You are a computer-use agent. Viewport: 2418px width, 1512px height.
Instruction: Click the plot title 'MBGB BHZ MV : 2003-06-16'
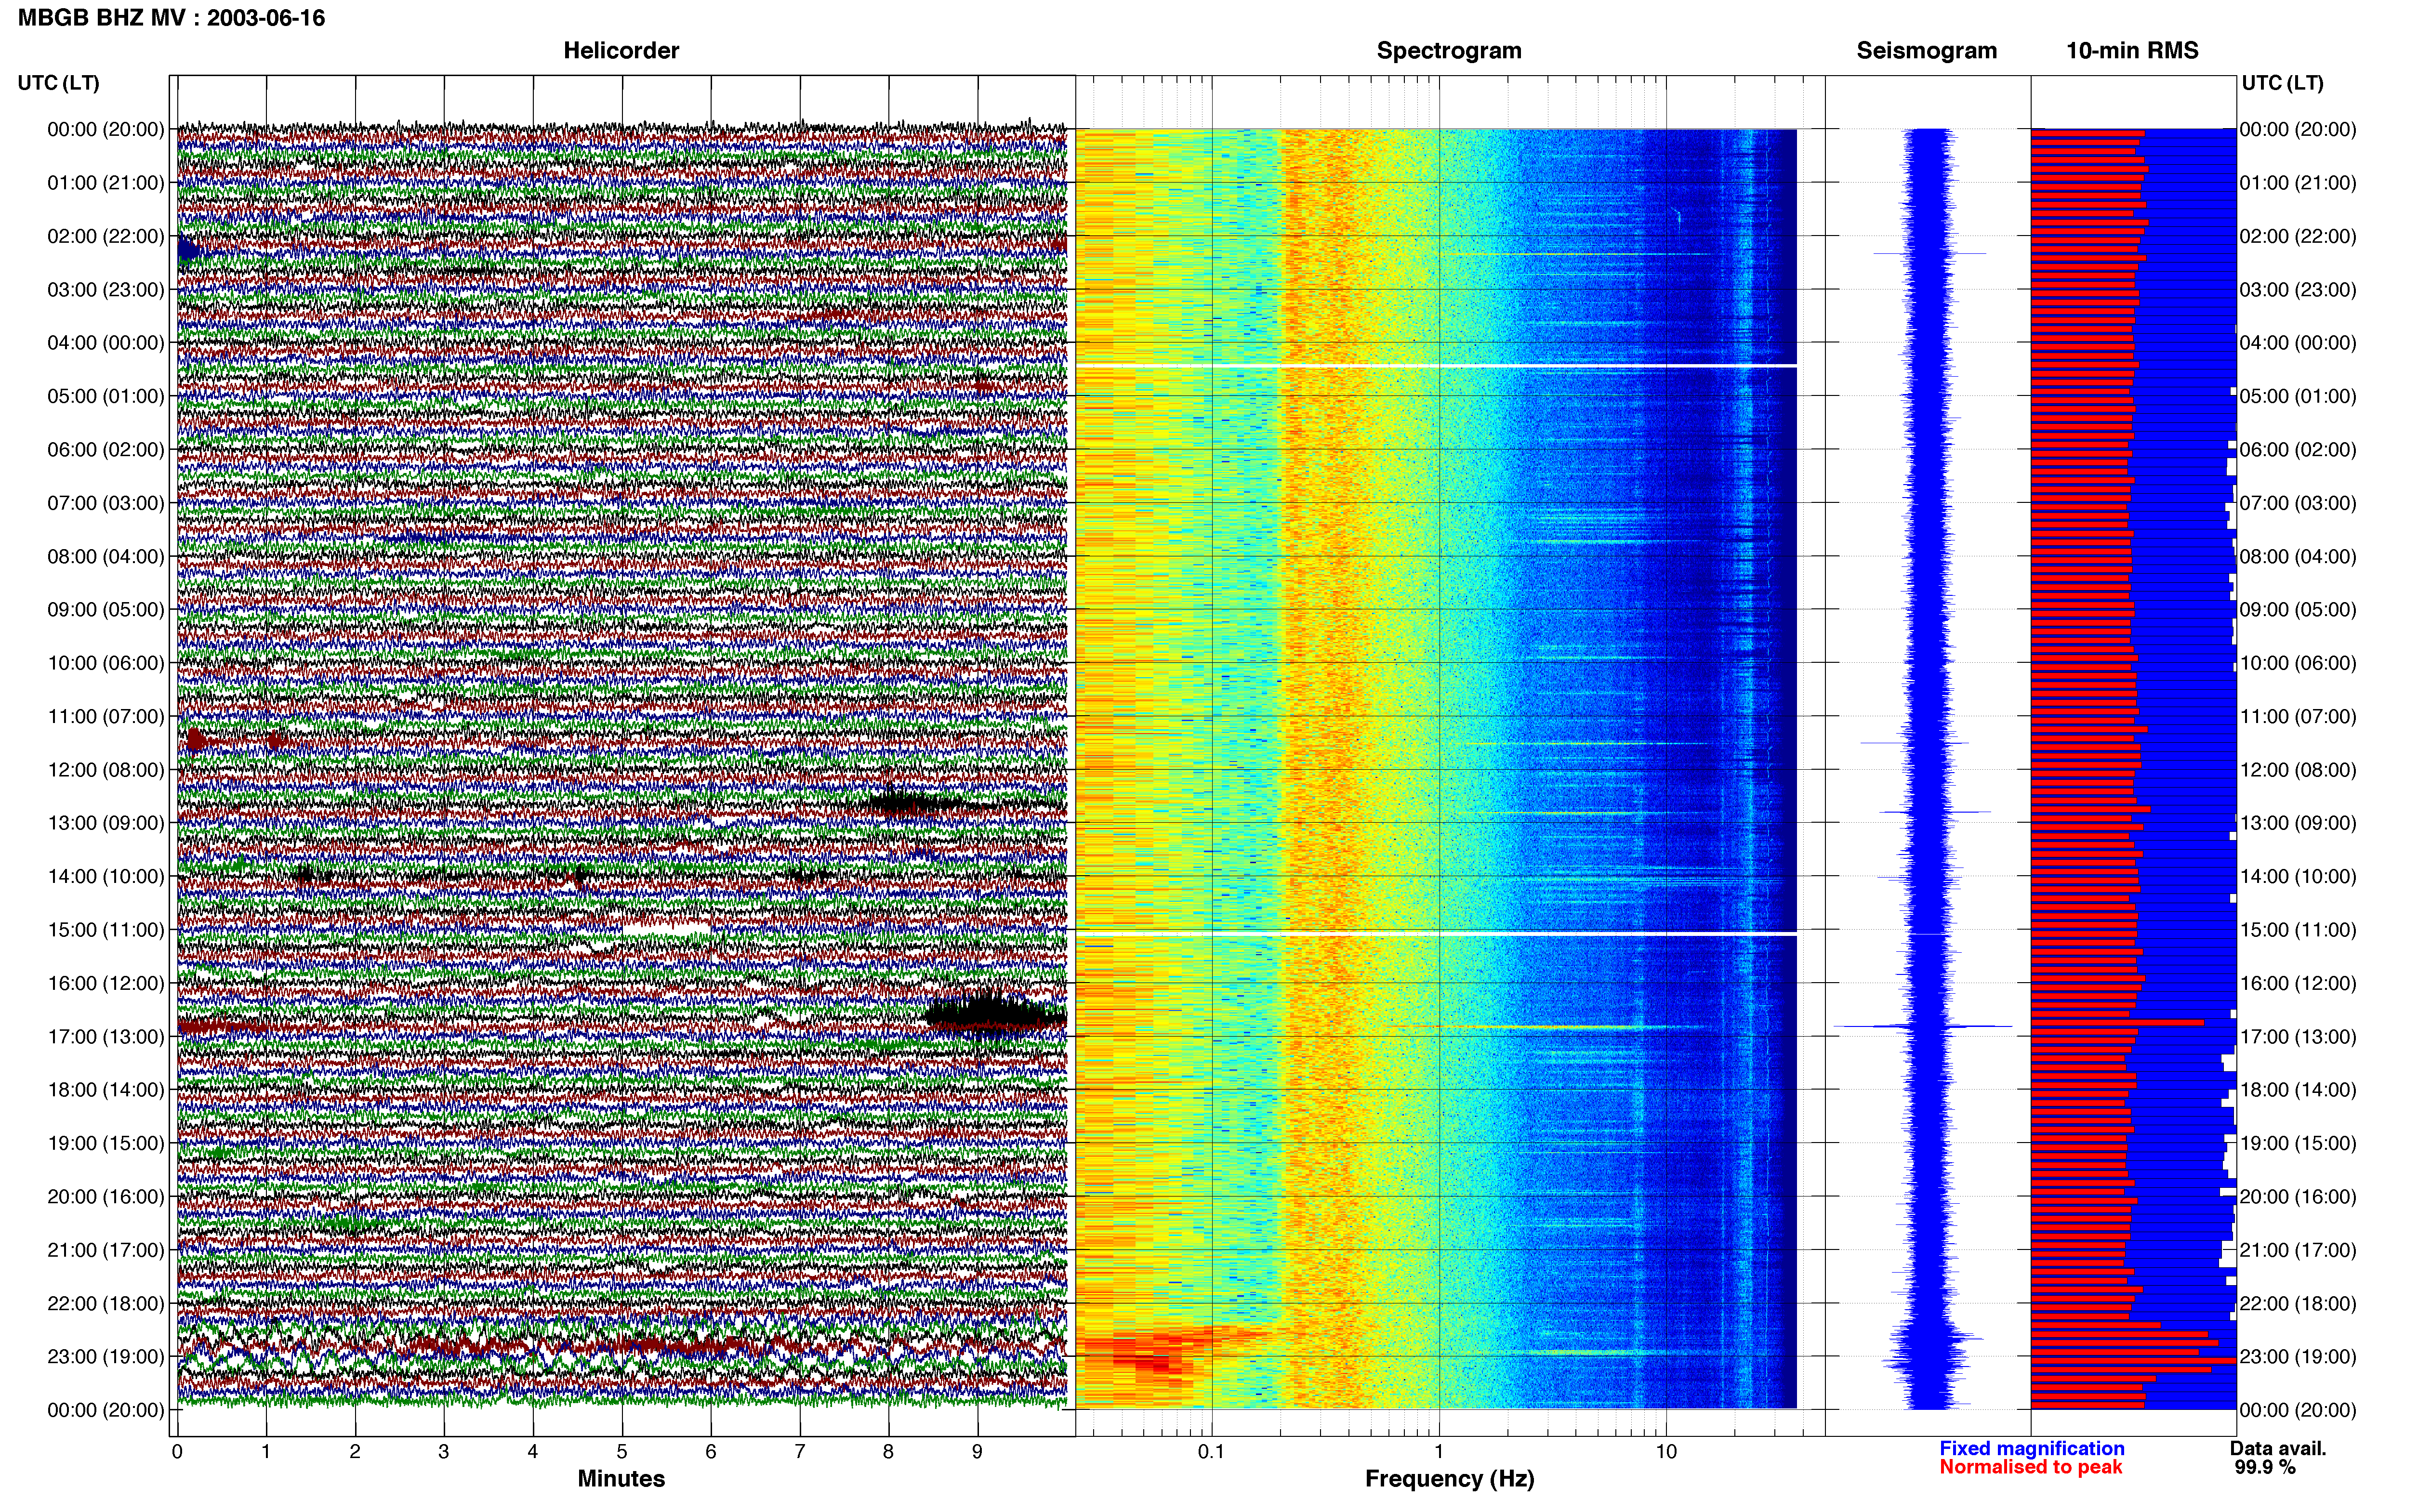point(171,18)
